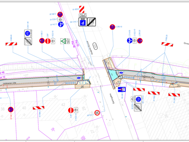
Task: Select the oval symbol on Moabiter Brücke
Action: pos(95,46)
